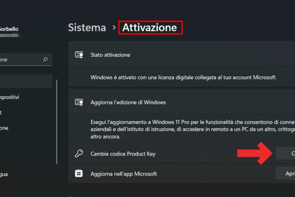Click the Stato attivazione certificate icon
The height and width of the screenshot is (197, 295).
79,55
